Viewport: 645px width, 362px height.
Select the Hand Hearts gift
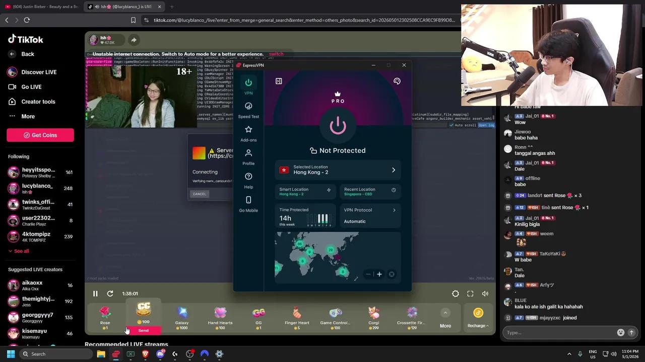(220, 318)
